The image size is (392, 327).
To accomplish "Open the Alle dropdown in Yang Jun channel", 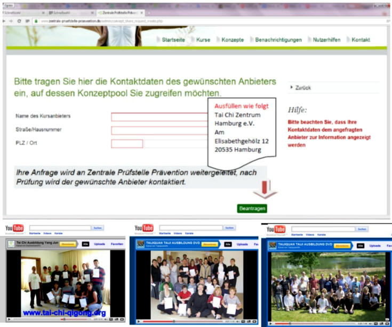I will click(85, 244).
